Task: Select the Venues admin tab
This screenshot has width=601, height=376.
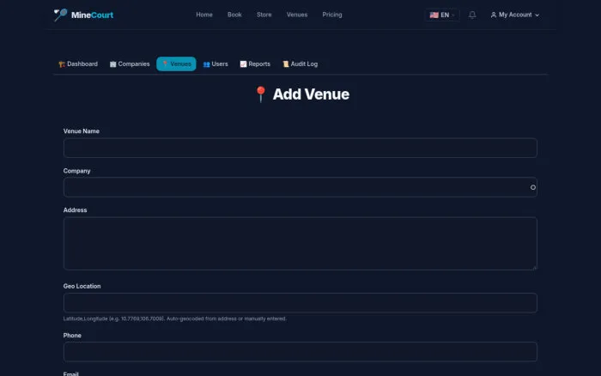Action: point(176,64)
